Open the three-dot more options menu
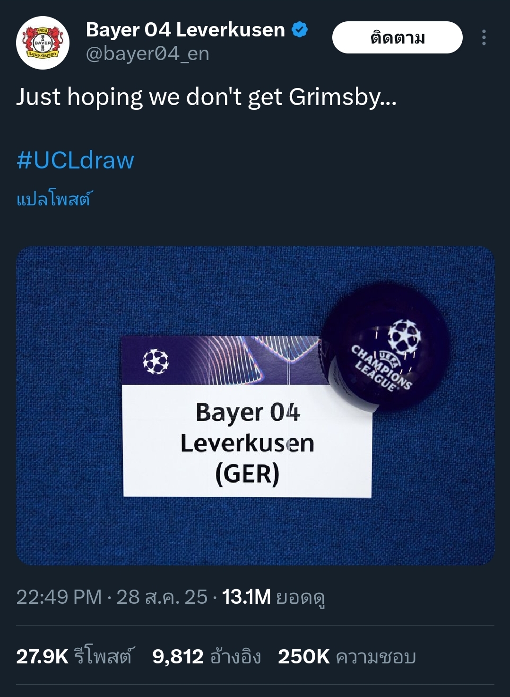Viewport: 510px width, 697px height. [x=484, y=37]
